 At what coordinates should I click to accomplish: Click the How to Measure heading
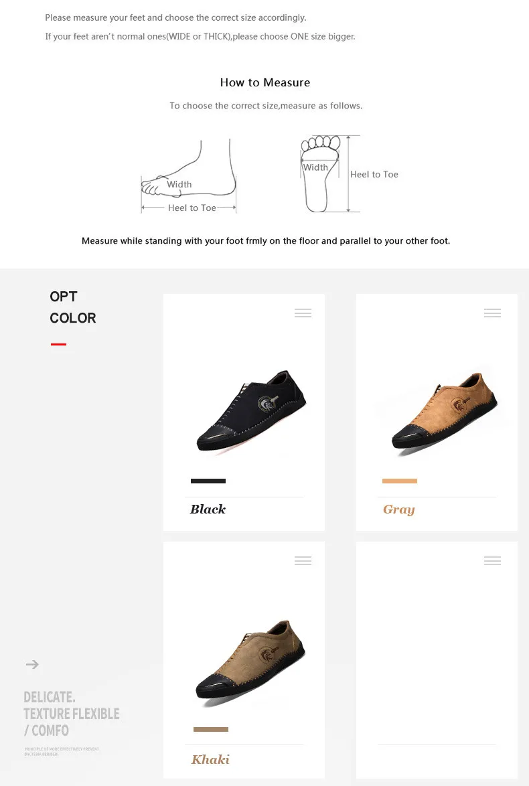tap(265, 83)
